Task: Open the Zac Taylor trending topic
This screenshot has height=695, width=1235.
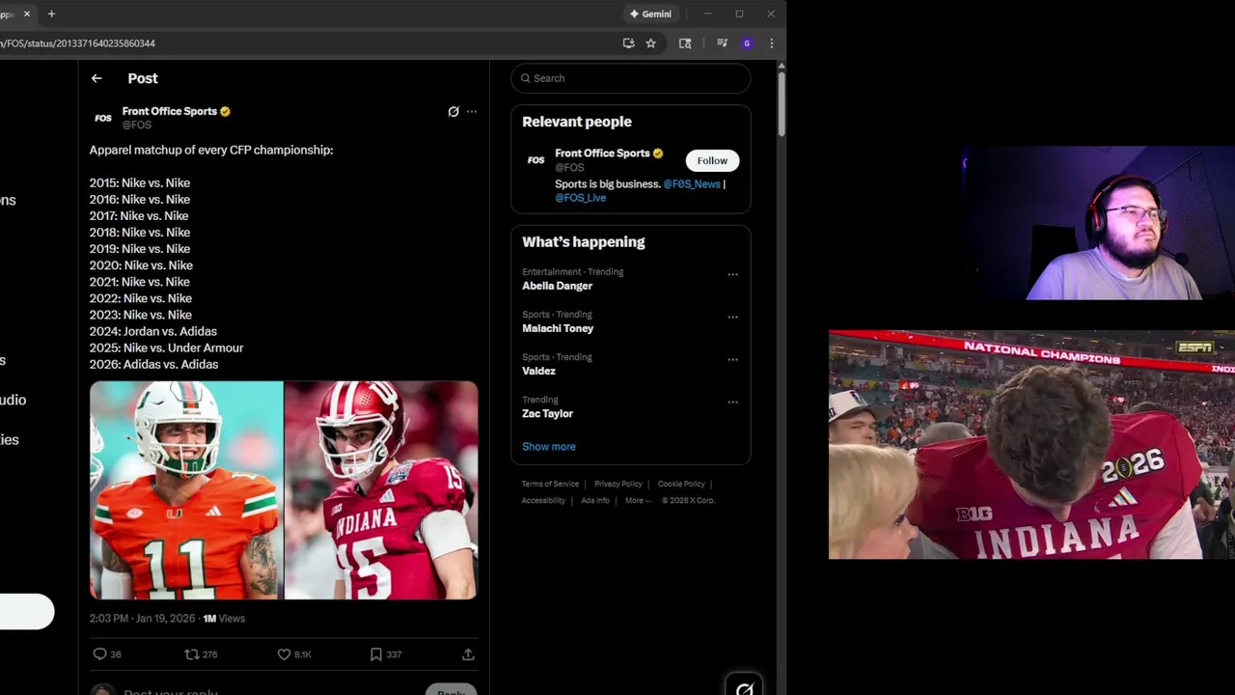Action: 547,413
